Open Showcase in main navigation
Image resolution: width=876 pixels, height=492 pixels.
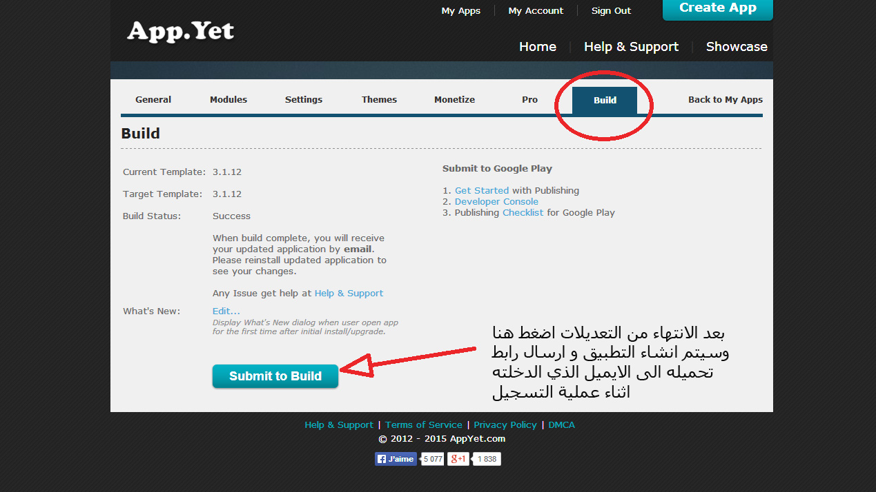click(737, 47)
